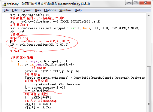Image resolution: width=153 pixels, height=112 pixels.
Task: Click the cv2.cvtColor COLOR_BGR2YCrCb line
Action: (x=56, y=22)
